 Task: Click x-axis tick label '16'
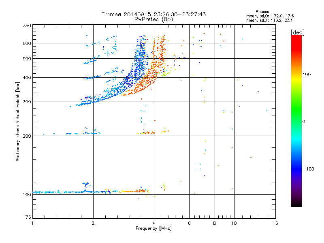click(x=275, y=223)
